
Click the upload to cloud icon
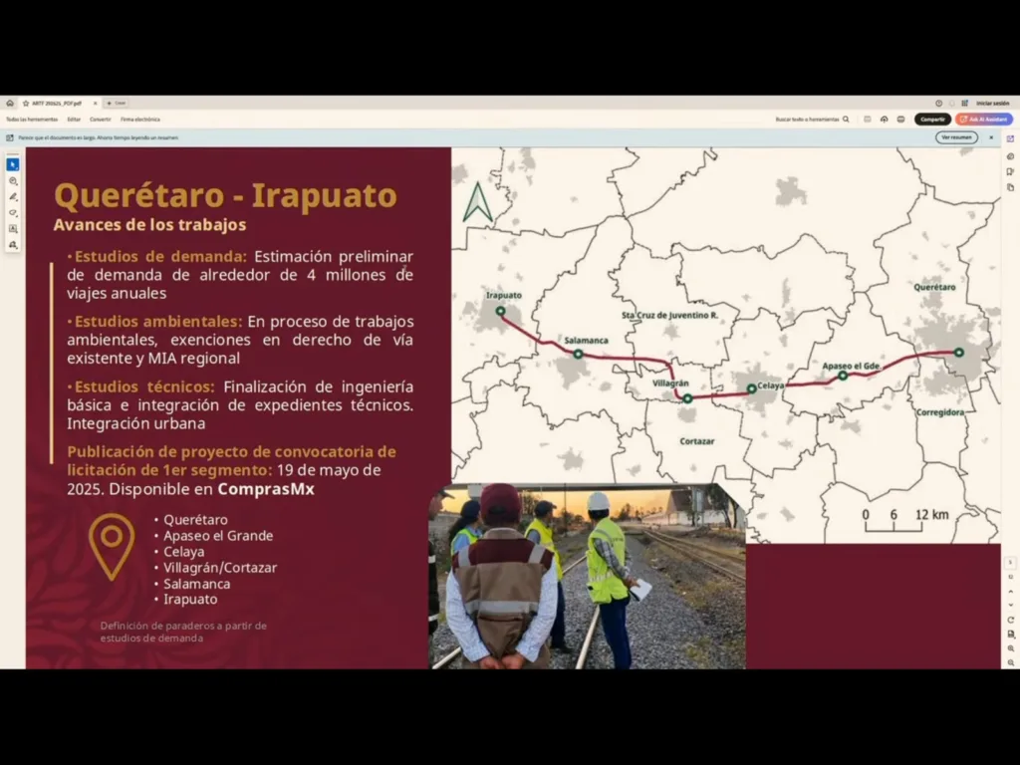click(x=884, y=119)
